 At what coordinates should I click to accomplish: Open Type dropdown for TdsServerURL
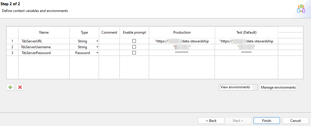click(97, 41)
